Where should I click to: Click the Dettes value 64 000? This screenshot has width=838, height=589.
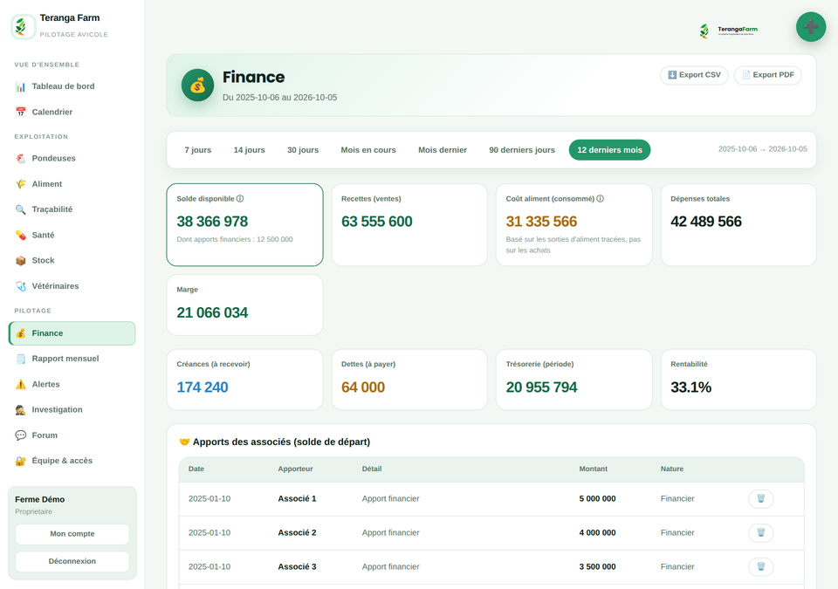(363, 387)
